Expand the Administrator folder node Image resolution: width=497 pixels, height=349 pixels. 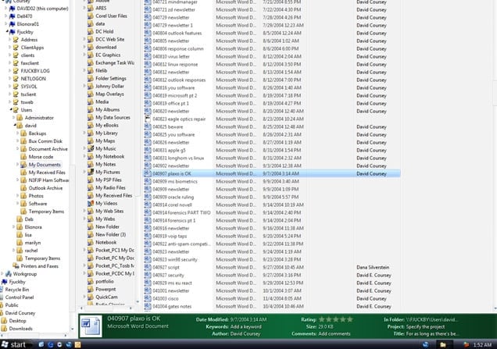pyautogui.click(x=13, y=117)
